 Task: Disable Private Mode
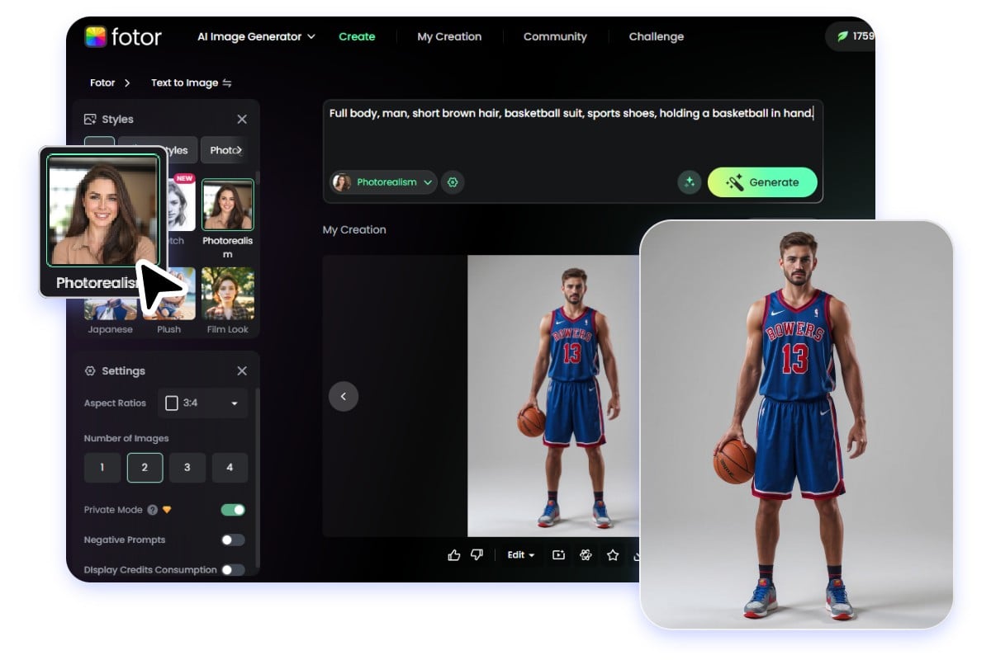232,510
